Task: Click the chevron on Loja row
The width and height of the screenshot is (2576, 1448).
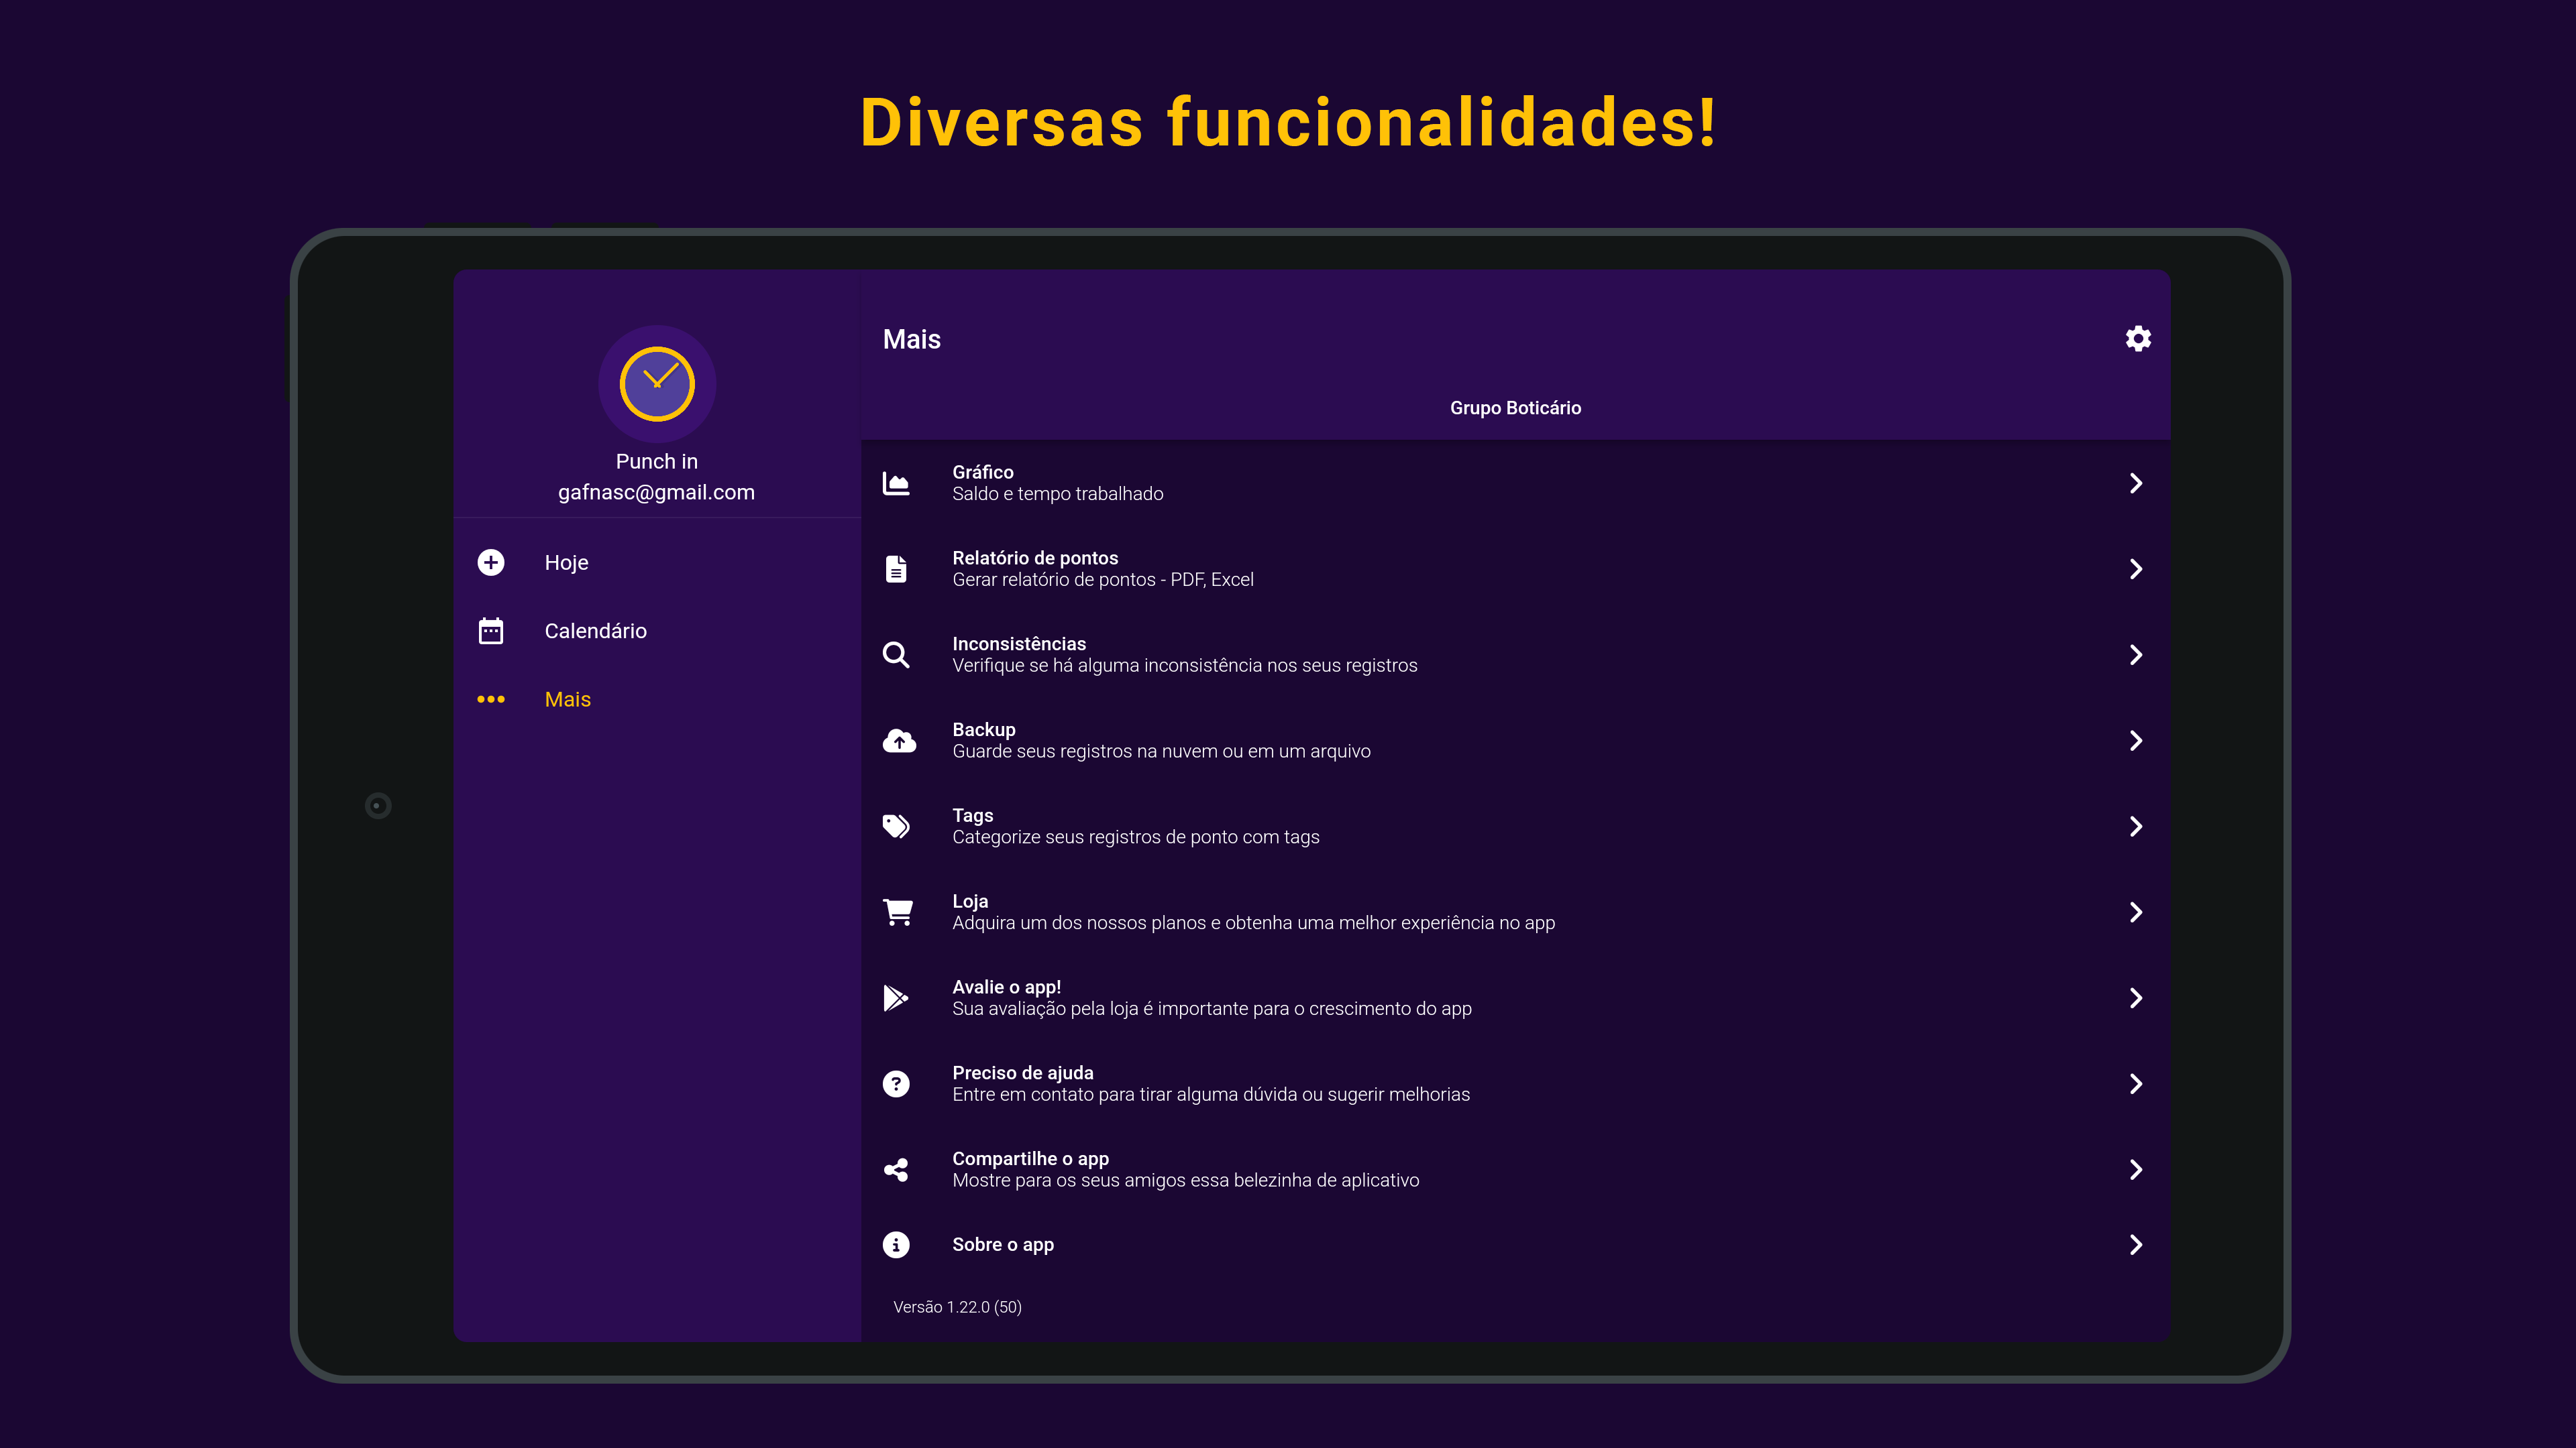Action: (x=2136, y=912)
